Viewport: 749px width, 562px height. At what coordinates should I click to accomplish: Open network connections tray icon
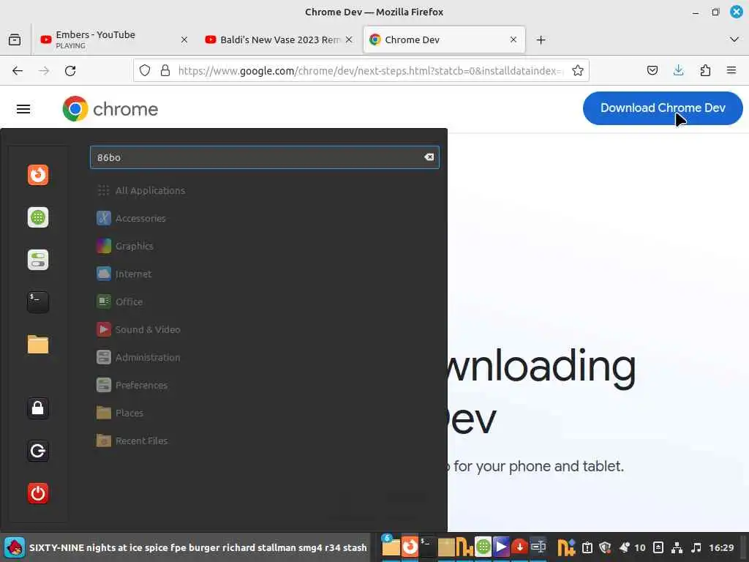677,547
